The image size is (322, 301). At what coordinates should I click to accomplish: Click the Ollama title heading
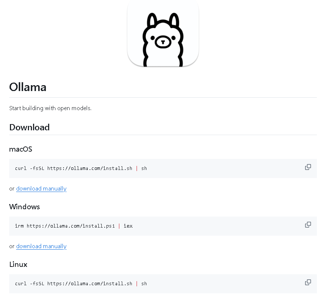coord(28,87)
